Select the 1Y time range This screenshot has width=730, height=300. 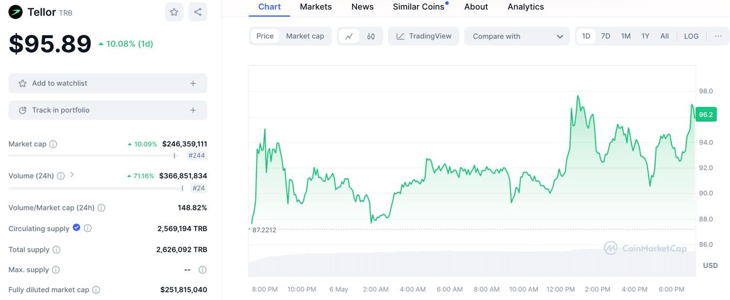[x=645, y=36]
